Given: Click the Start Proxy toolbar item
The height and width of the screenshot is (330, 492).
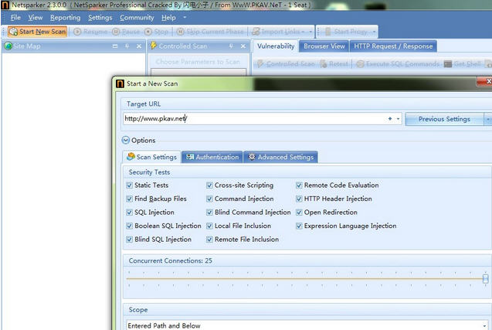Looking at the screenshot, I should pos(346,32).
